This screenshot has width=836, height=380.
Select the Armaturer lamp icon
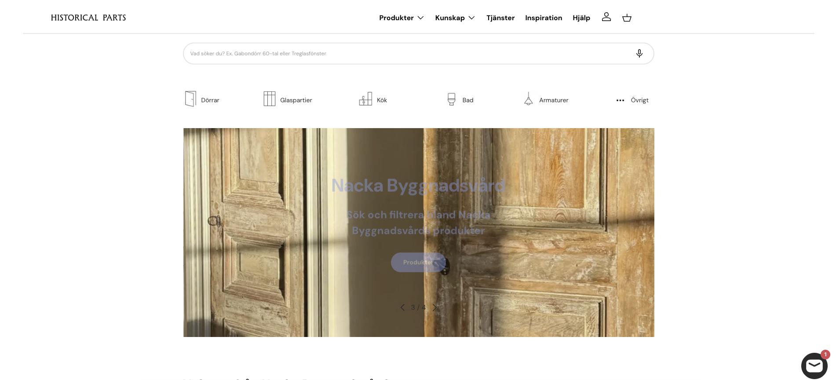click(x=529, y=99)
